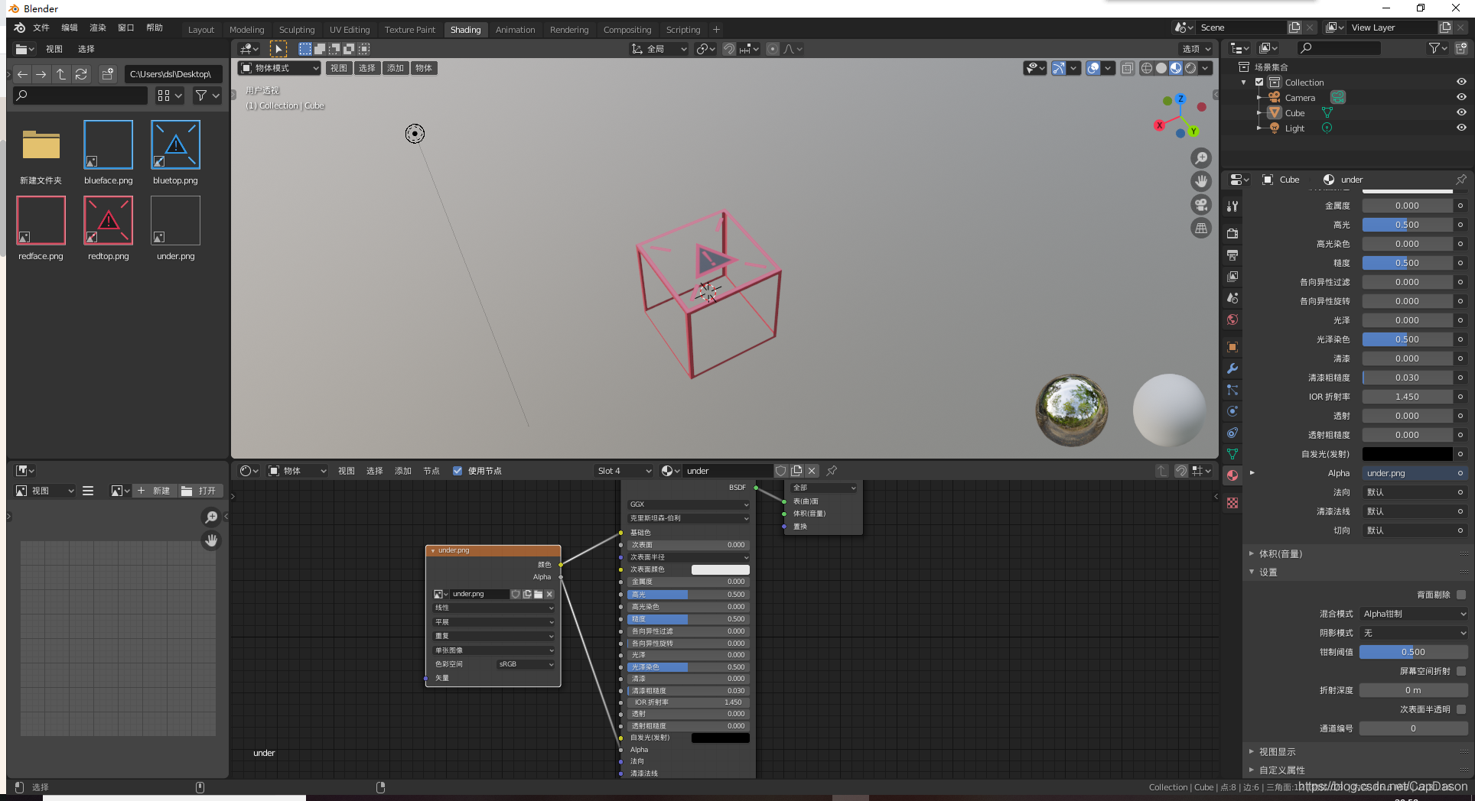Toggle Collection exclude checkbox in outliner

[1259, 82]
